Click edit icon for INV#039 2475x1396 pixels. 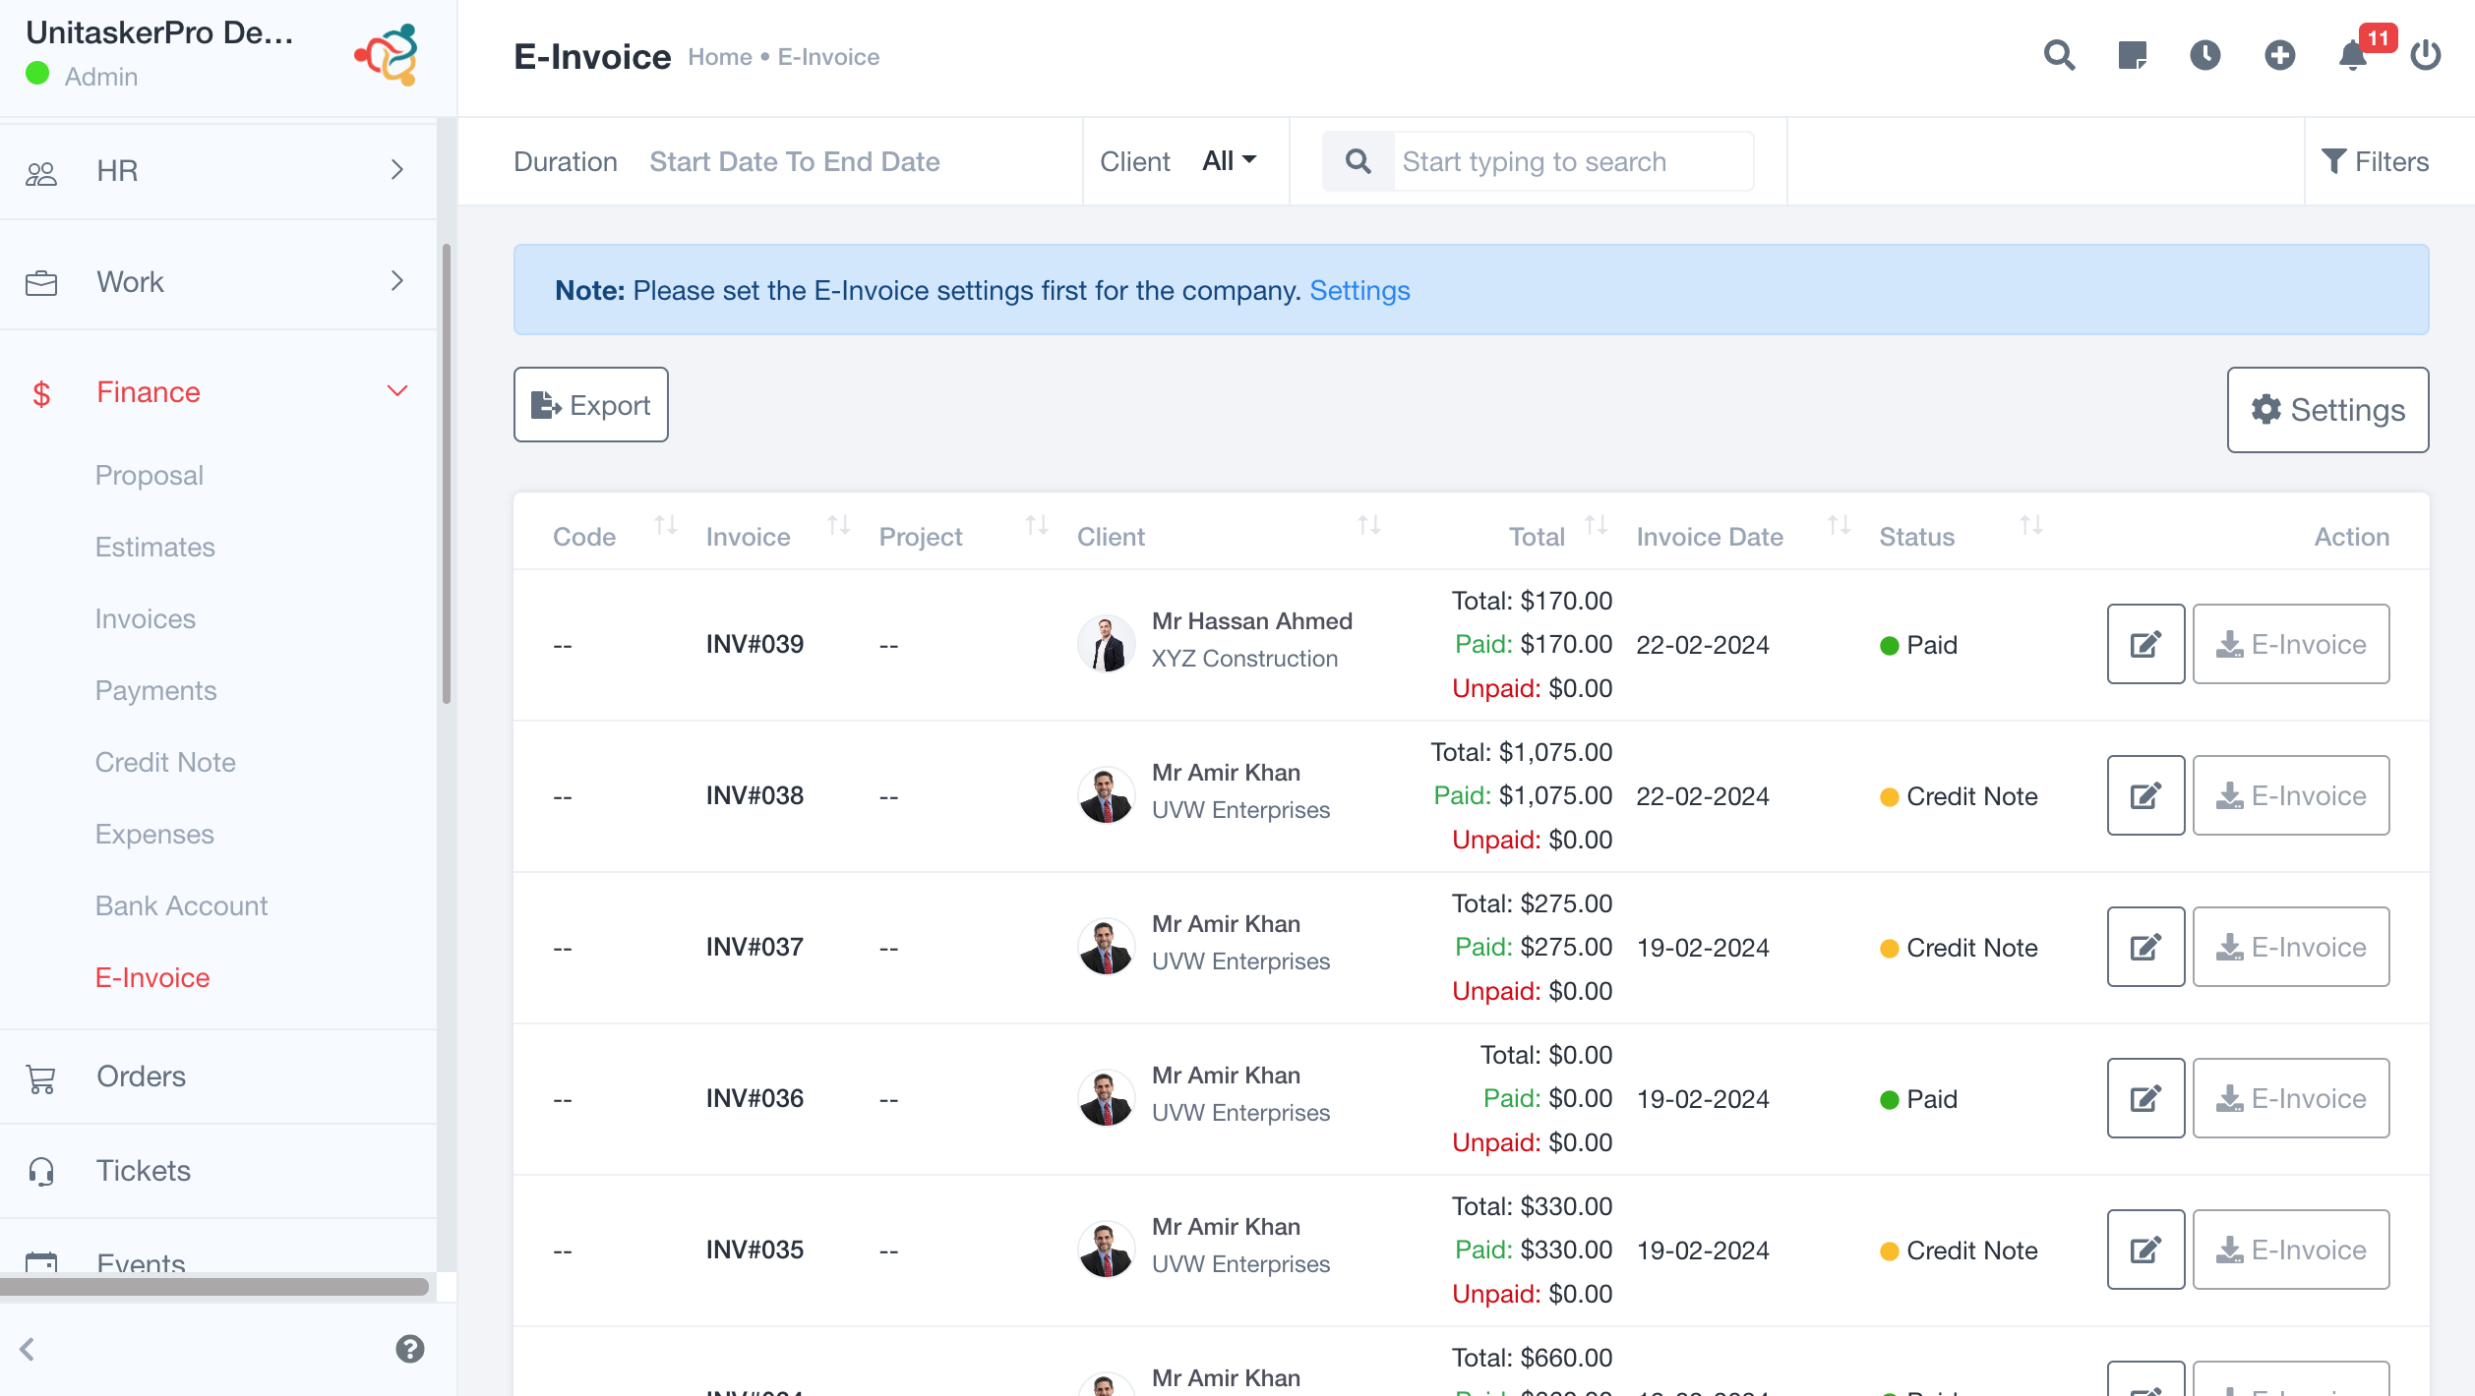(x=2145, y=644)
